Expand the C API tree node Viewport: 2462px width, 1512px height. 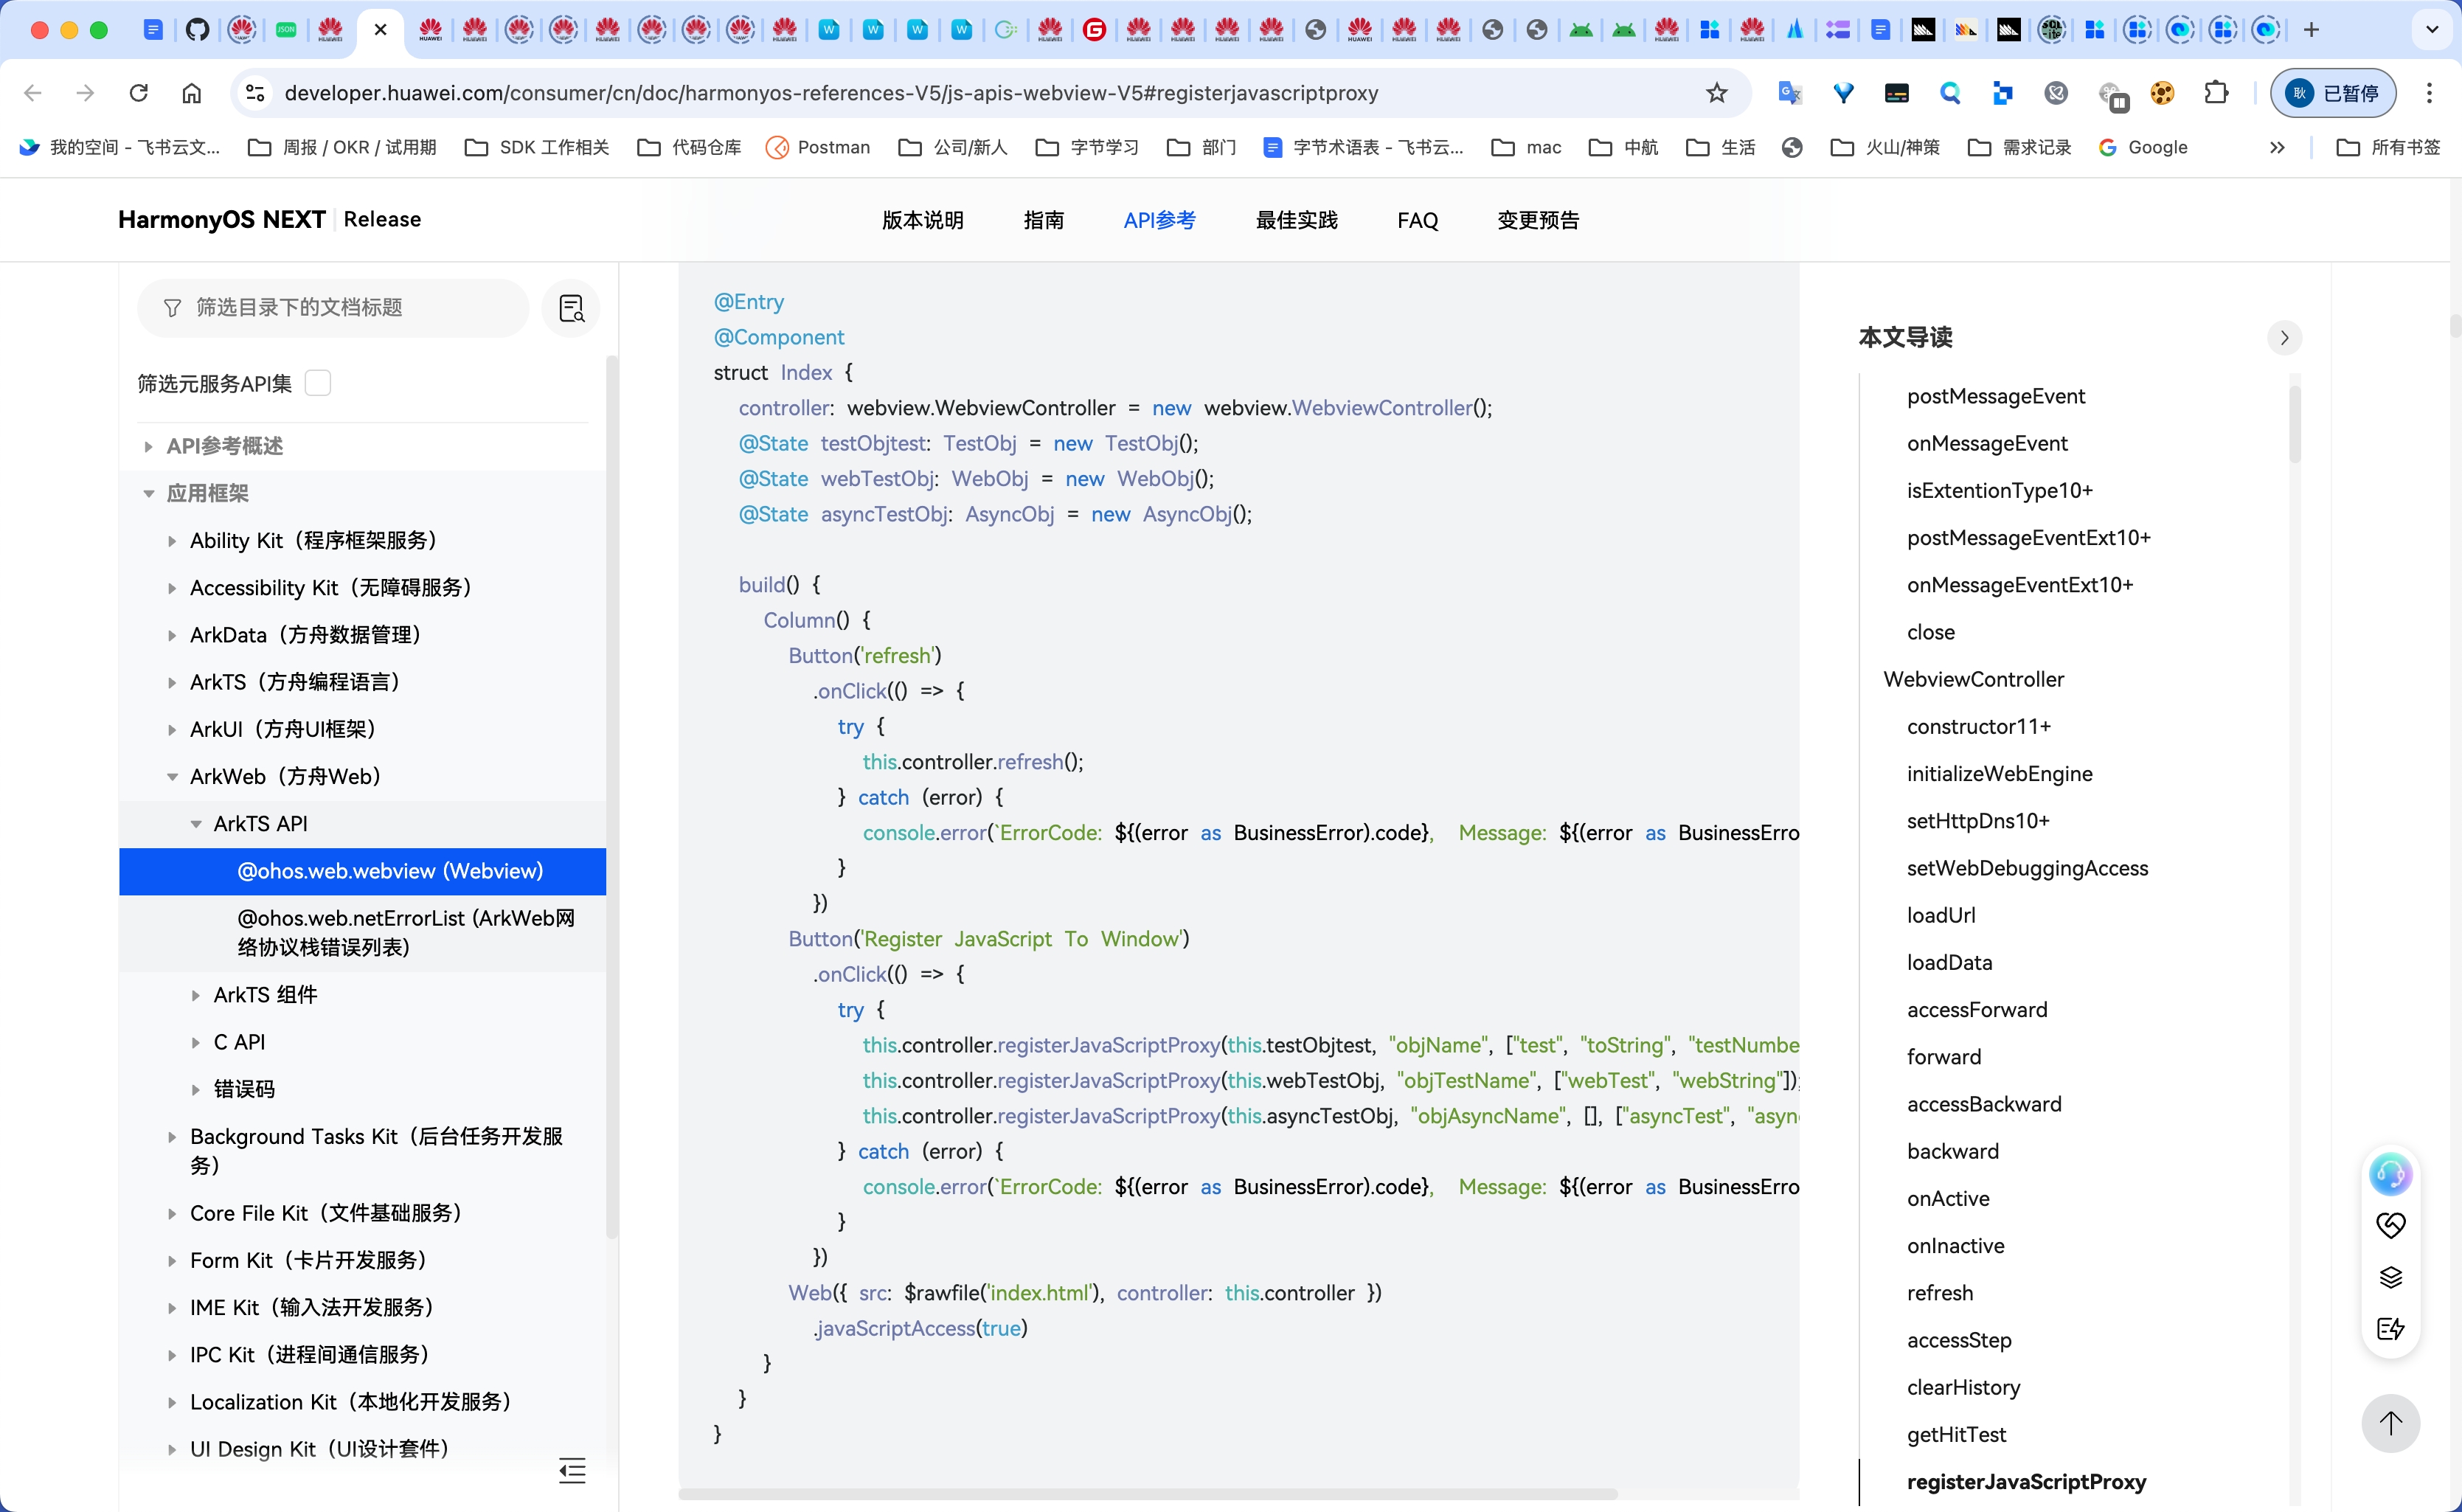pos(196,1042)
